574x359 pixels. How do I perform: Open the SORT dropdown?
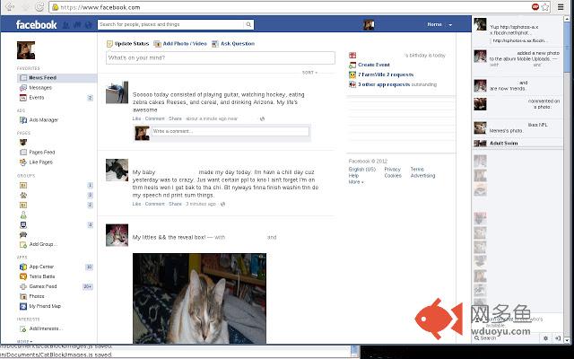coord(309,73)
